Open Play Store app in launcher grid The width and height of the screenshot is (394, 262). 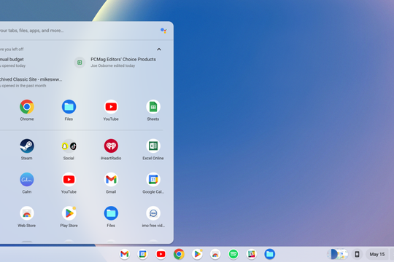point(69,213)
